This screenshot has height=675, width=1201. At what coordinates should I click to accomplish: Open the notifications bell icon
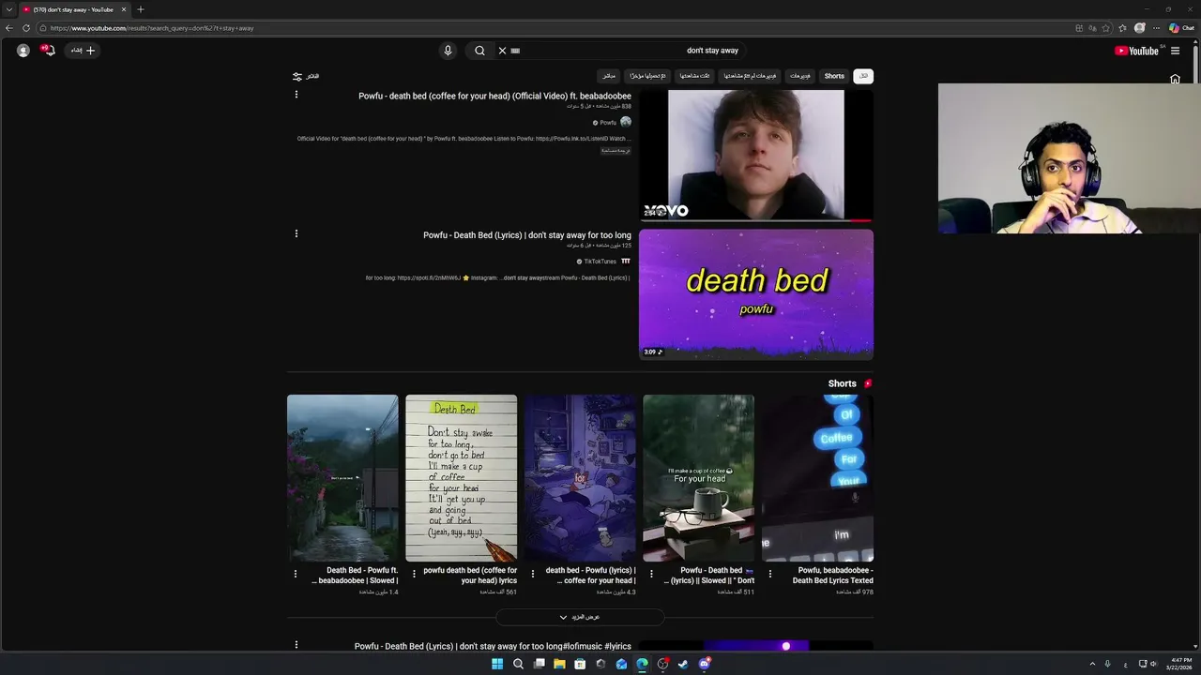[49, 51]
